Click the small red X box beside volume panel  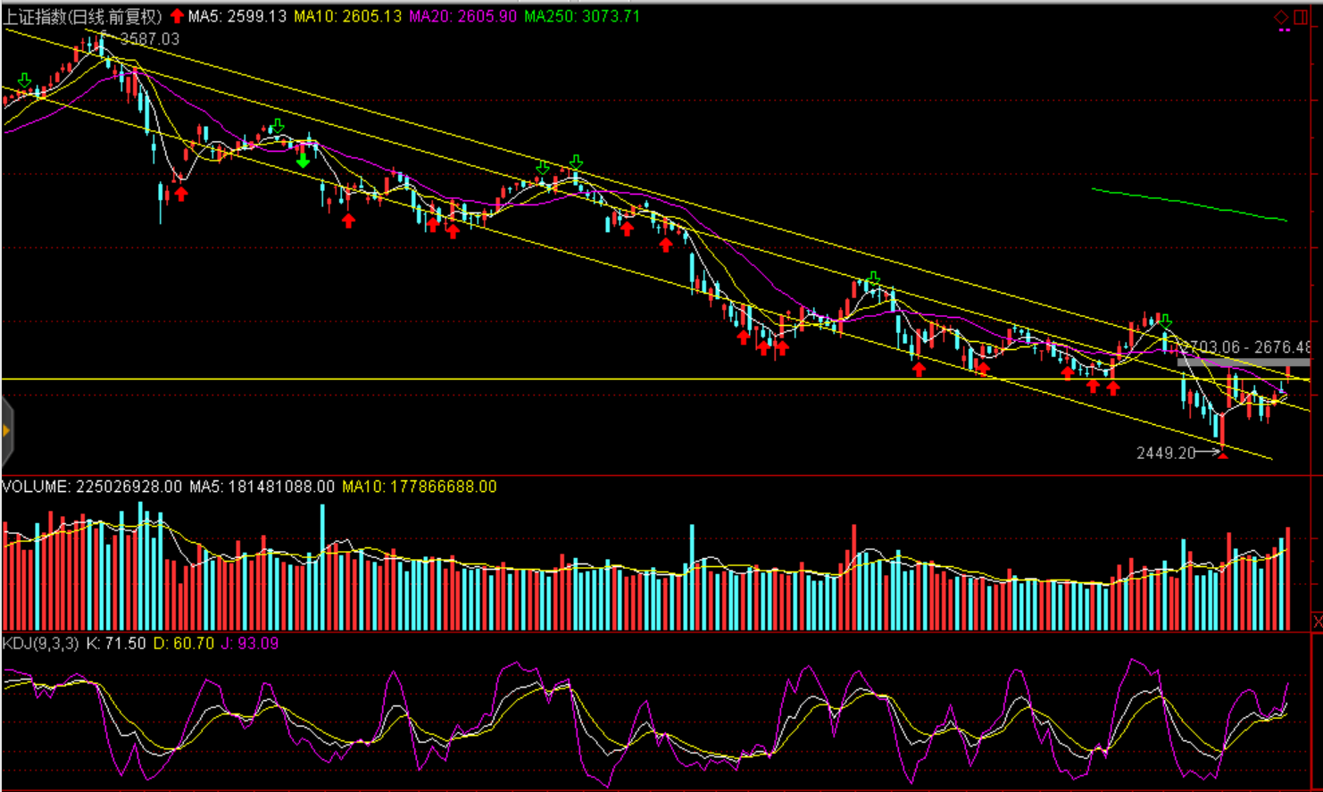coord(1317,621)
